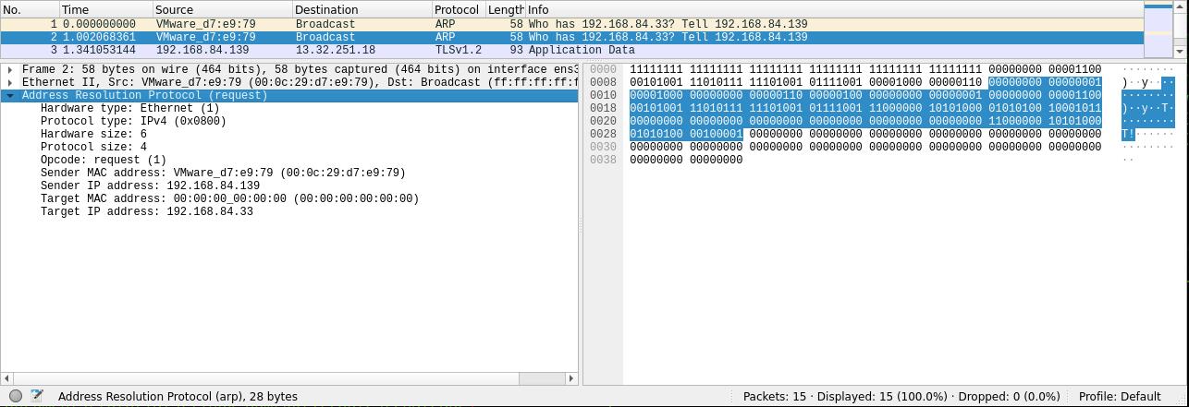Sort packets by Protocol column header
Viewport: 1189px width, 407px height.
[x=456, y=9]
